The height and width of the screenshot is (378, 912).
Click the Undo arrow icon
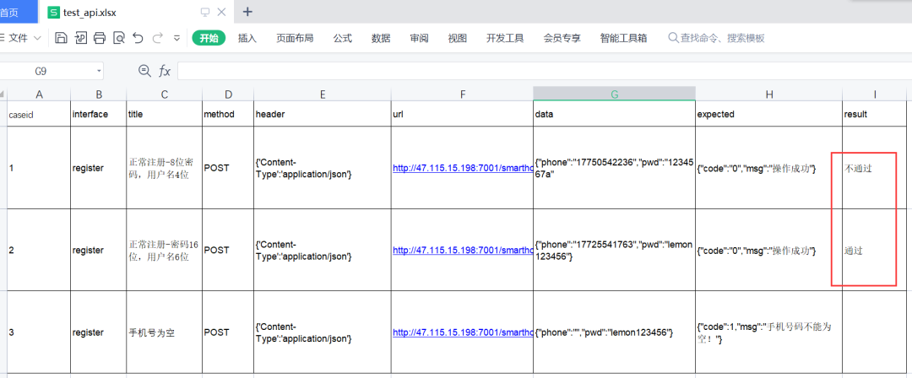coord(138,38)
